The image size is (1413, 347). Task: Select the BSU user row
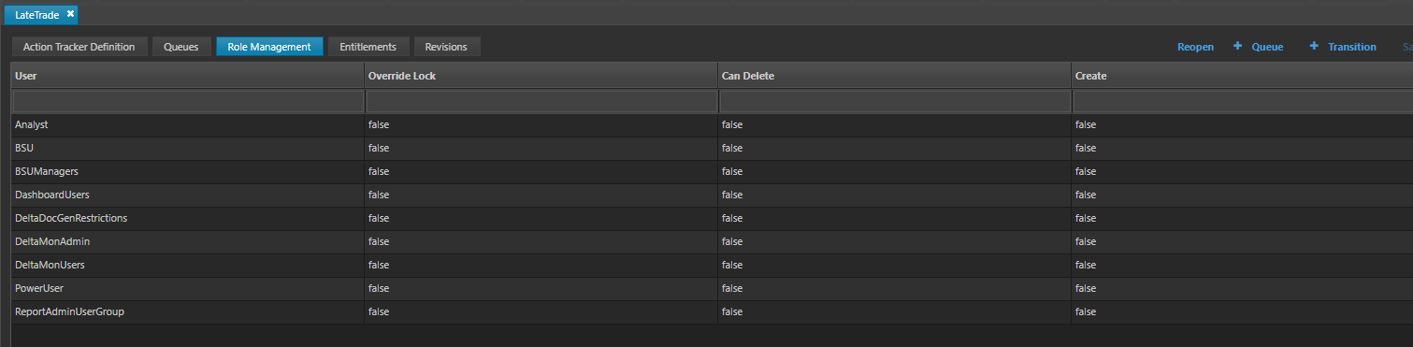pos(712,148)
